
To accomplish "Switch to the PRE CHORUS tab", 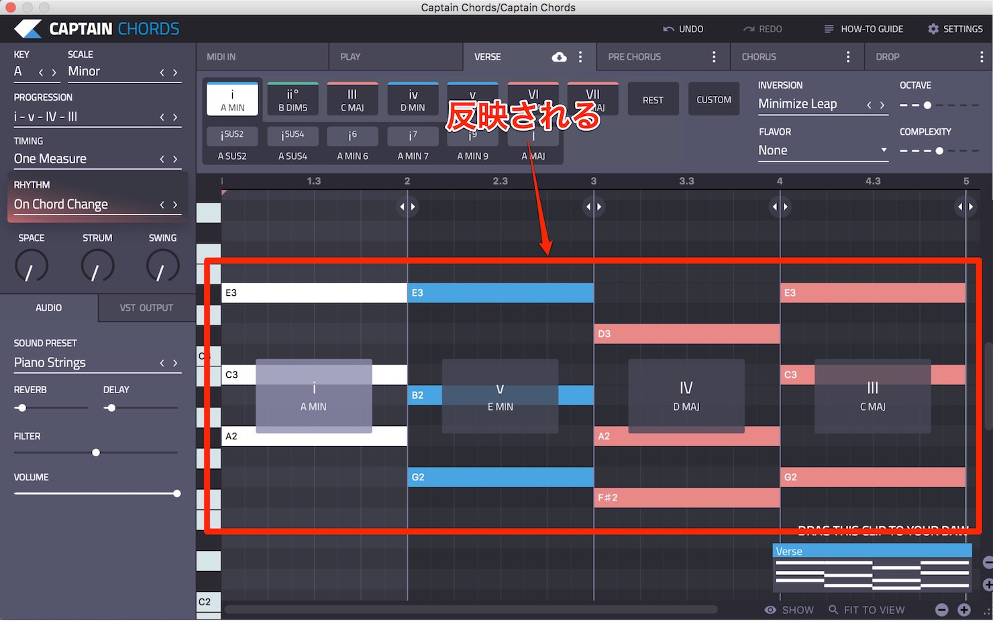I will [635, 57].
